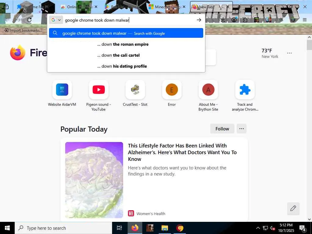Open the weather widget options menu

point(289,53)
